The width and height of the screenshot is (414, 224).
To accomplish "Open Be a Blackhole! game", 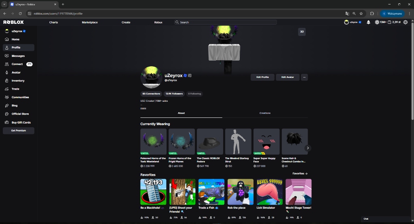I will [153, 199].
